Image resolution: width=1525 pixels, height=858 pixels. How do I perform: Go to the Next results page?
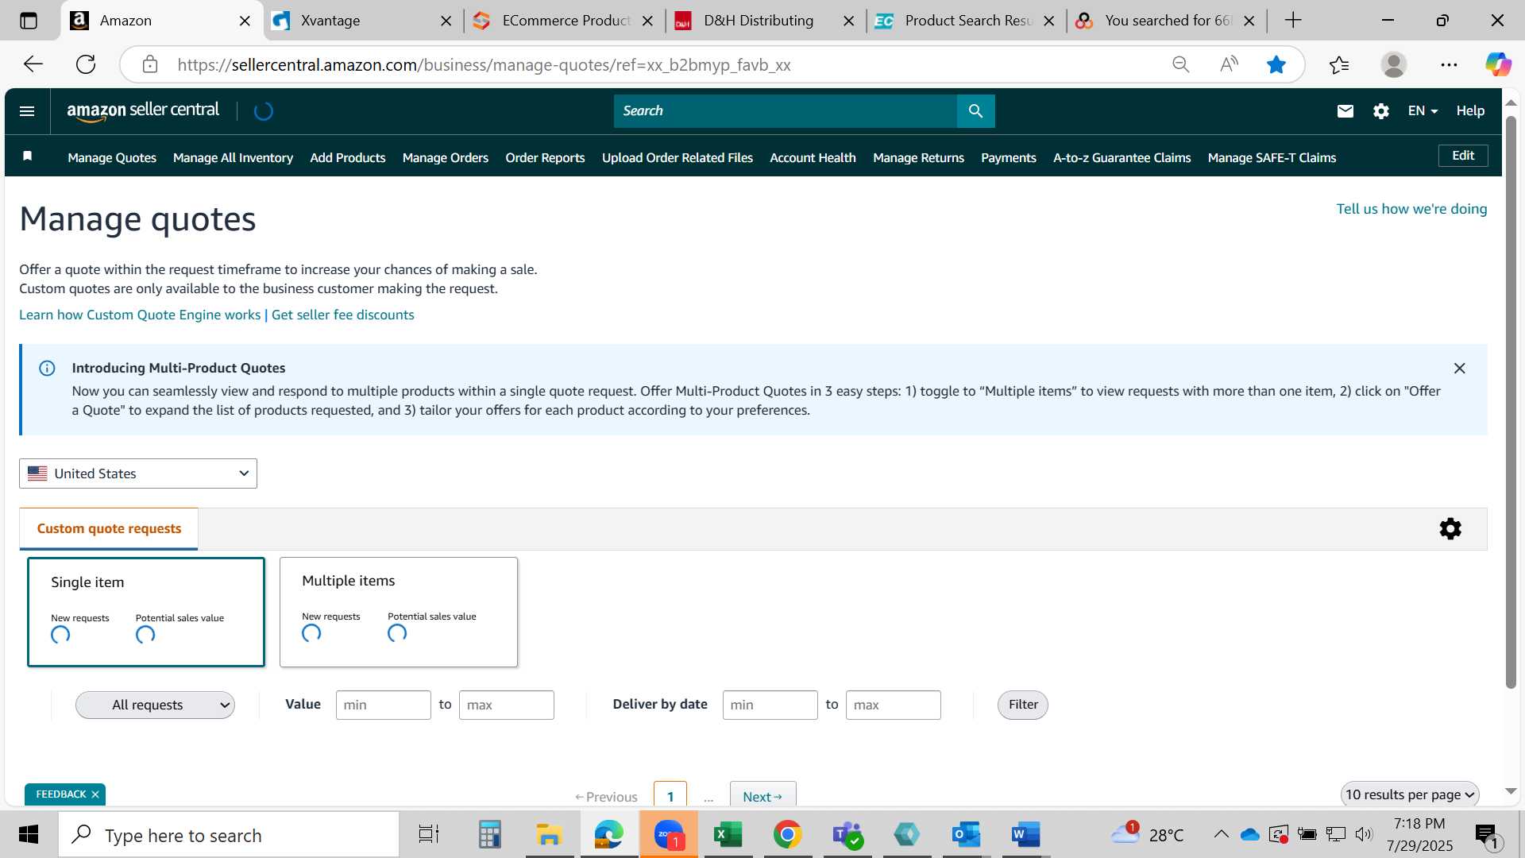762,796
